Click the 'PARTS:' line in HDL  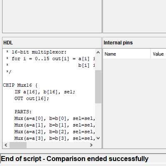pyautogui.click(x=23, y=112)
